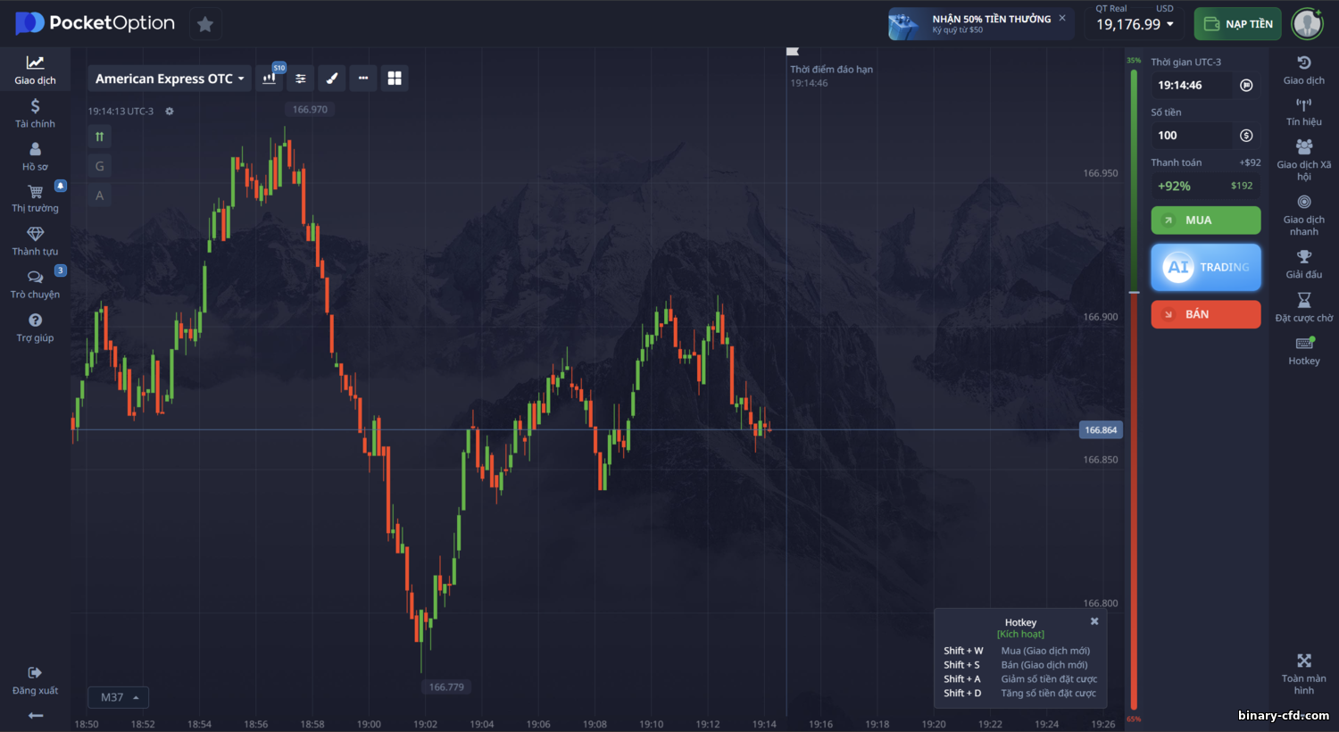Open Giải đấu tournaments trophy icon
1339x732 pixels.
coord(1304,264)
